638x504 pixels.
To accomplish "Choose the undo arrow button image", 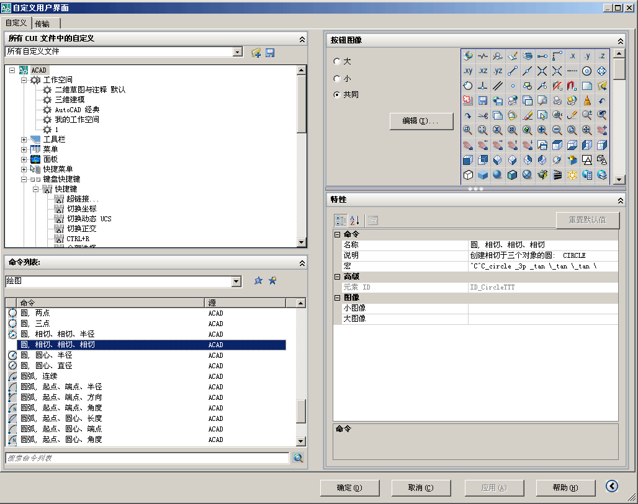I will point(601,100).
